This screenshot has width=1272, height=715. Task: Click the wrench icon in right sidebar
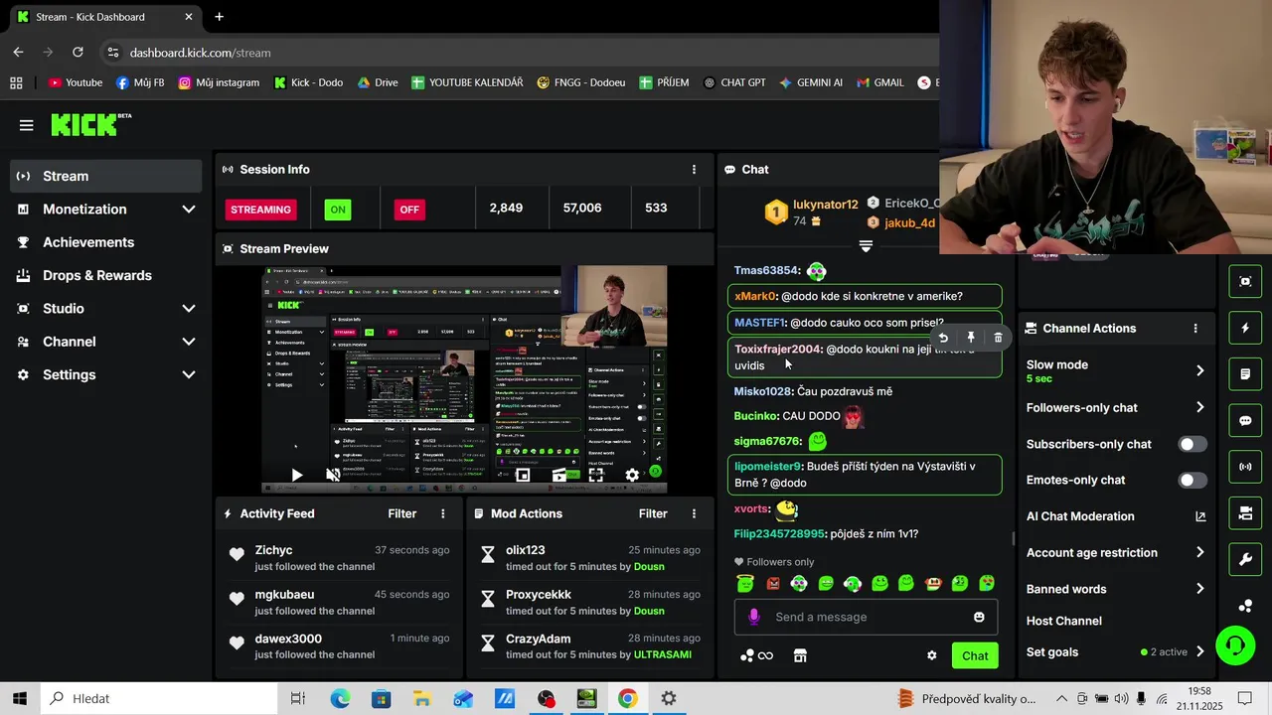tap(1245, 559)
